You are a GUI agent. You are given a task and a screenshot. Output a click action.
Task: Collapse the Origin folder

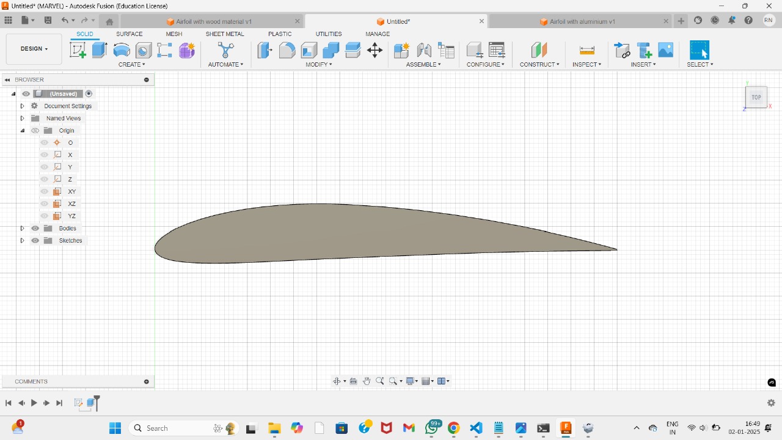(22, 131)
